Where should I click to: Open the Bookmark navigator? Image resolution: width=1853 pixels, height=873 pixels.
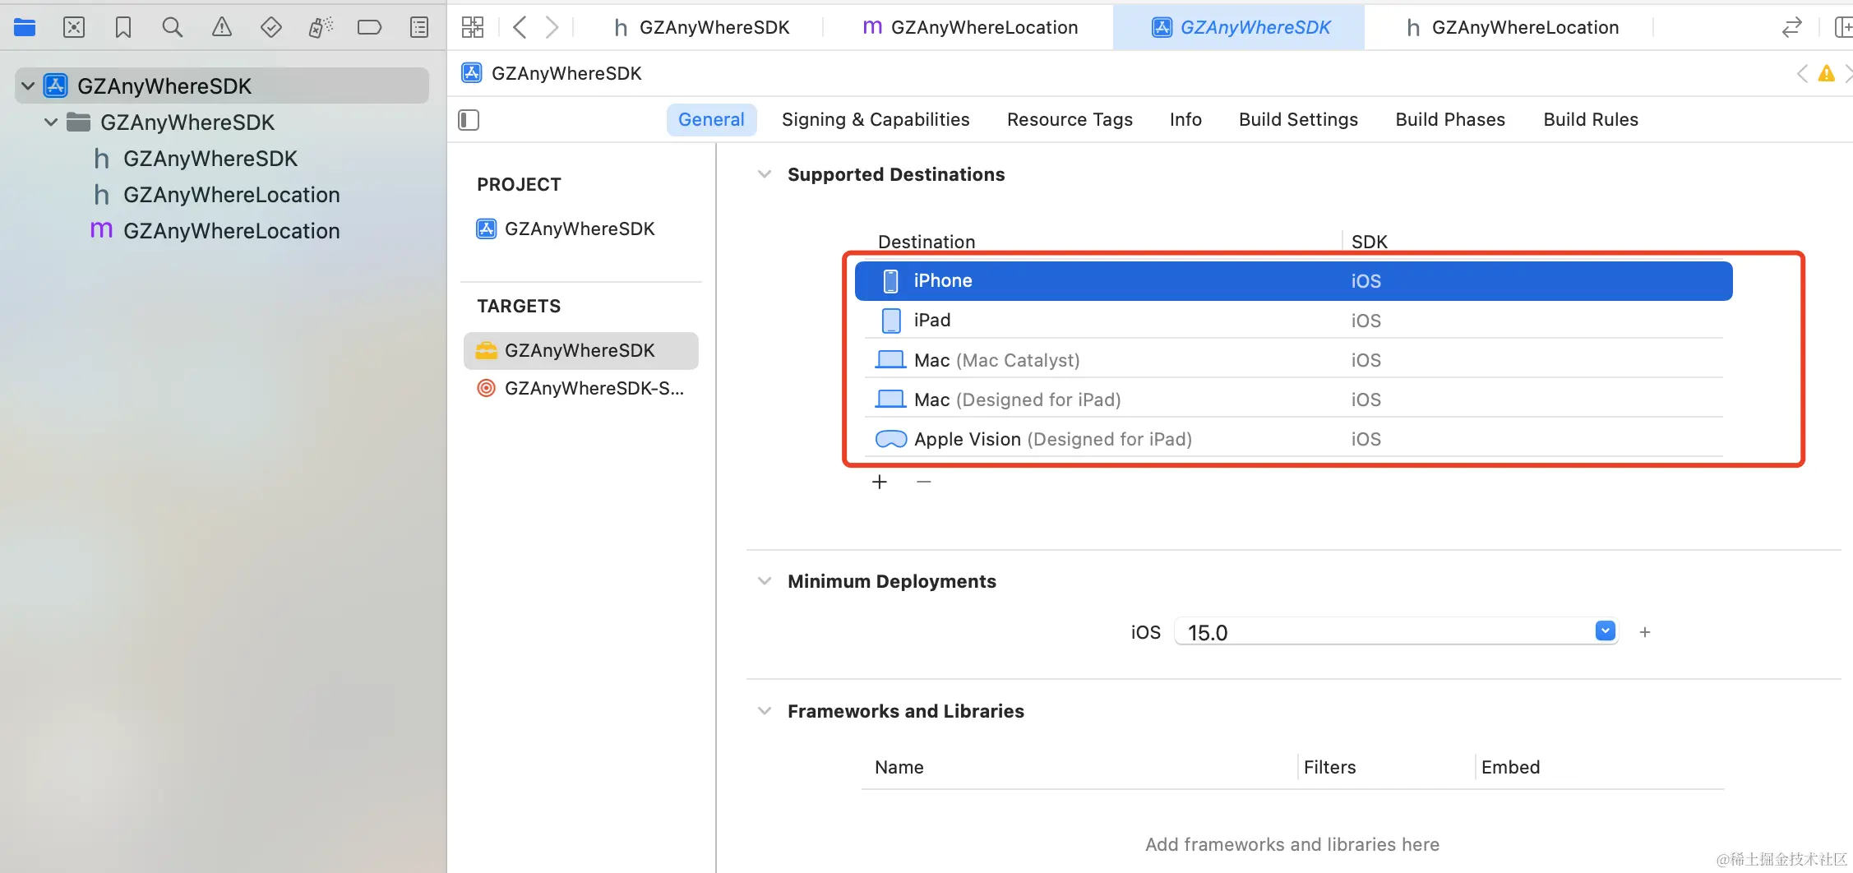click(123, 27)
